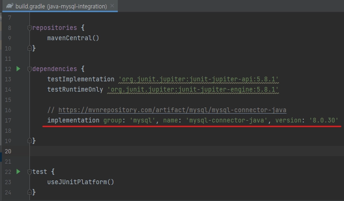This screenshot has width=344, height=201.
Task: Click the junit-jupiter-engine:5.8.1 string
Action: tap(193, 90)
